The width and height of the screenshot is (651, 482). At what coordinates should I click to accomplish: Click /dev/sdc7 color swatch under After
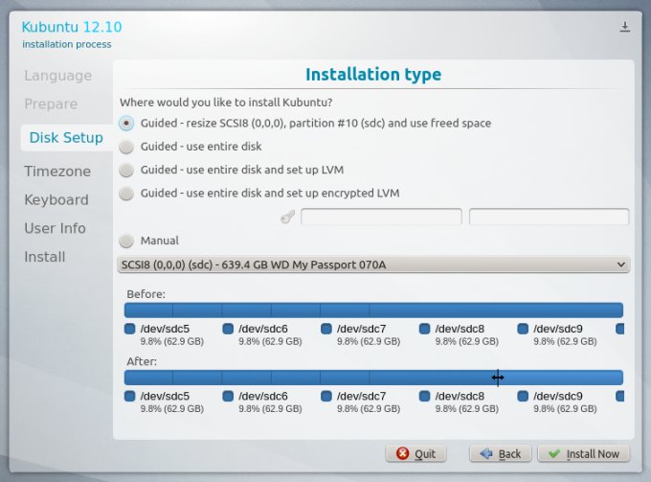[326, 397]
